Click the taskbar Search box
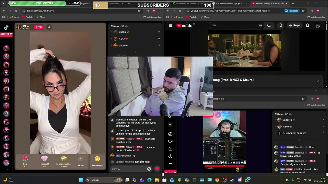328x184 pixels. coord(104,180)
